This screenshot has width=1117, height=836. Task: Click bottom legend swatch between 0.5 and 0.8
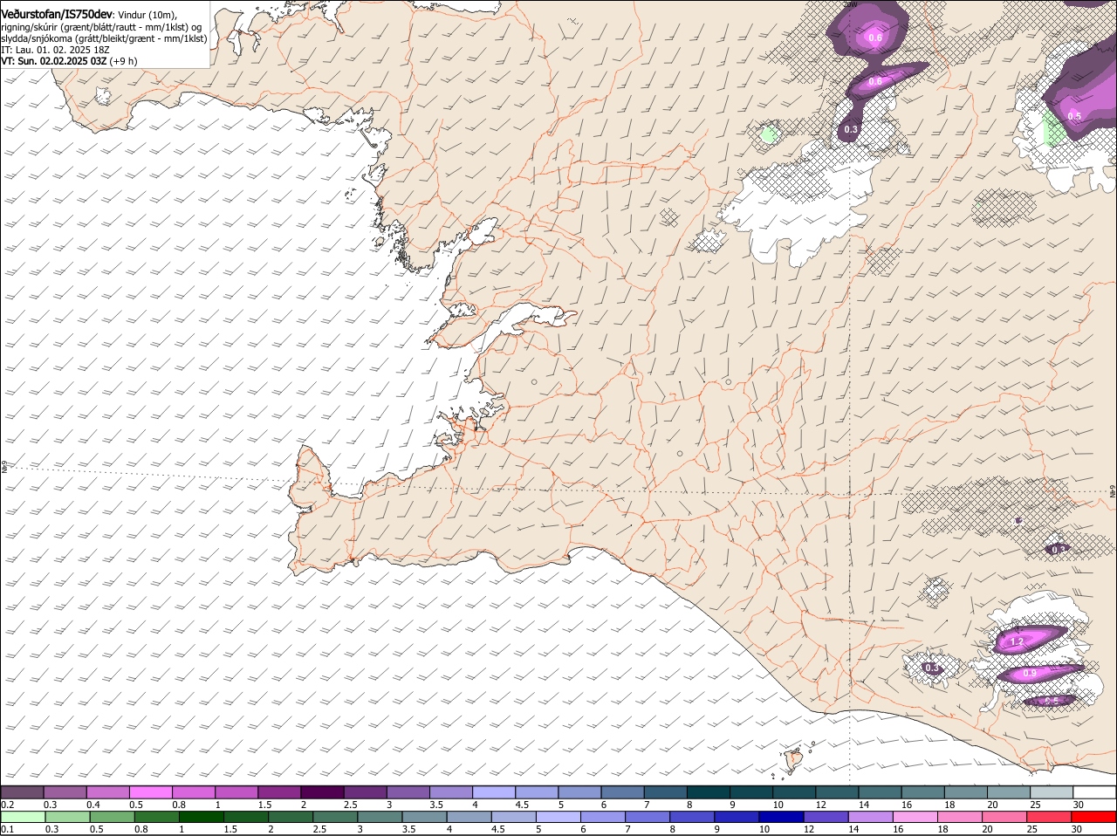coord(112,818)
